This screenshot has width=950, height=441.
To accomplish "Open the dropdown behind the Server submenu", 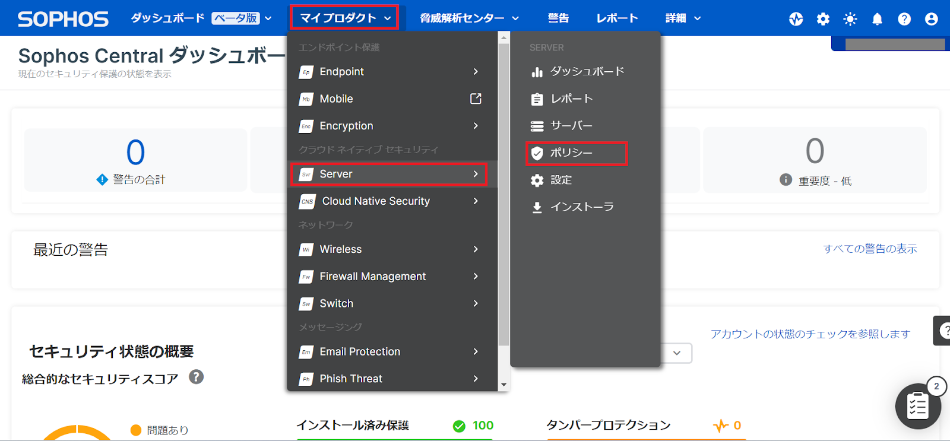I will point(677,353).
